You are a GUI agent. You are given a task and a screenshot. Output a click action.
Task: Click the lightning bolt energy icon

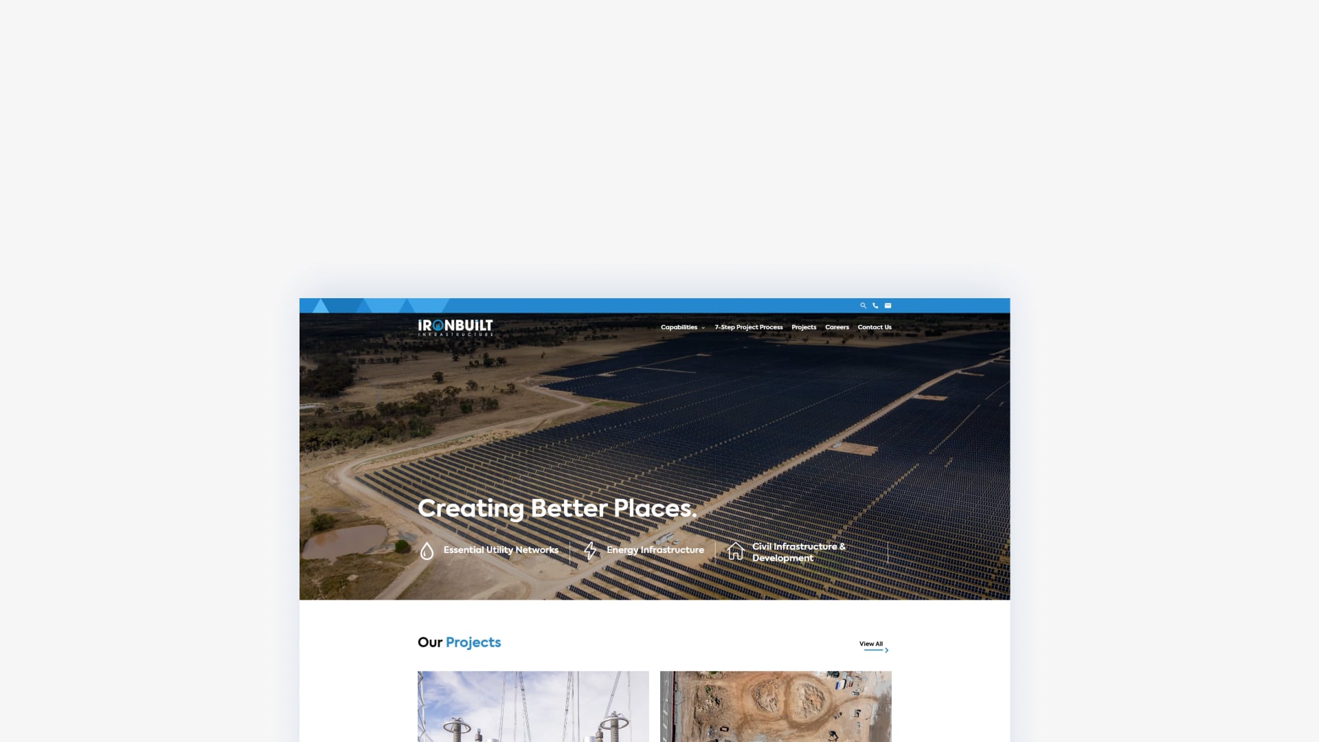[590, 551]
